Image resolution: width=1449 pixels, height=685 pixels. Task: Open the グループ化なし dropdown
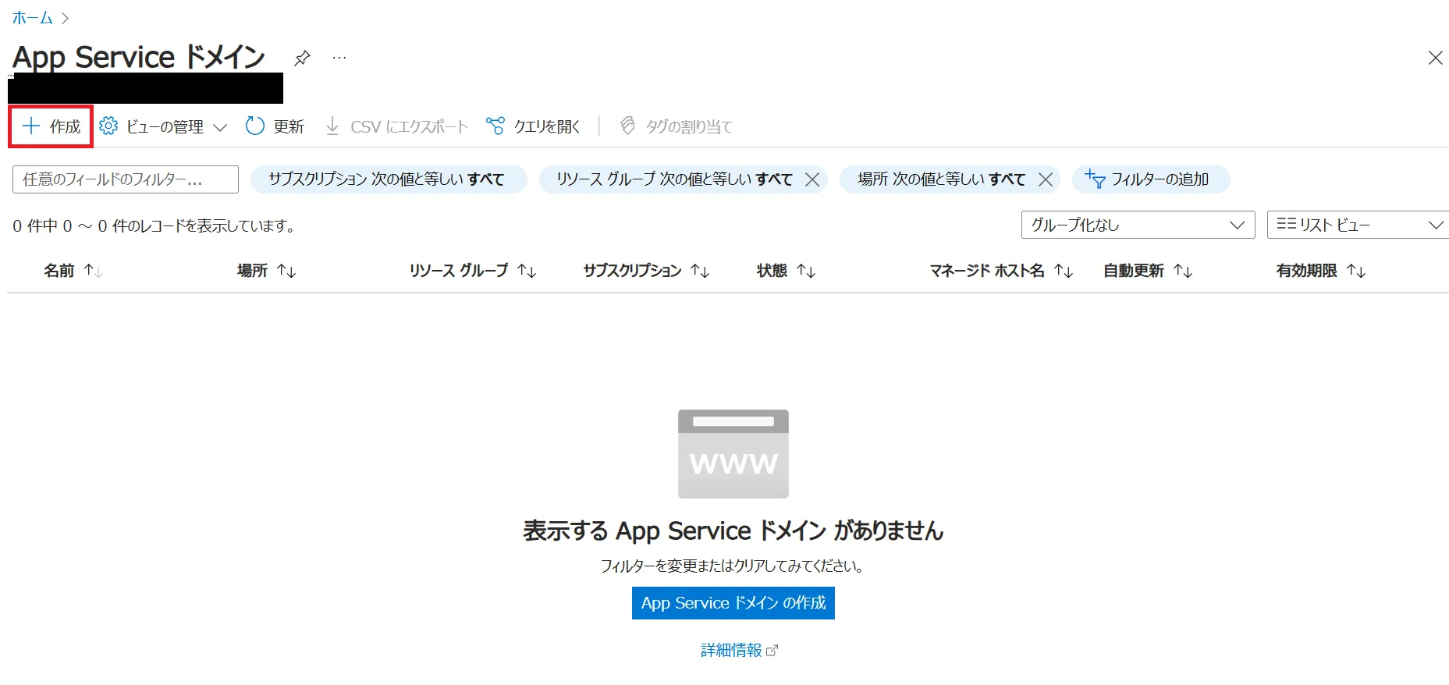pyautogui.click(x=1138, y=225)
